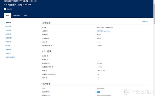This screenshot has width=155, height=96.
Task: Open the help icon next to TDP
Action: point(46,78)
